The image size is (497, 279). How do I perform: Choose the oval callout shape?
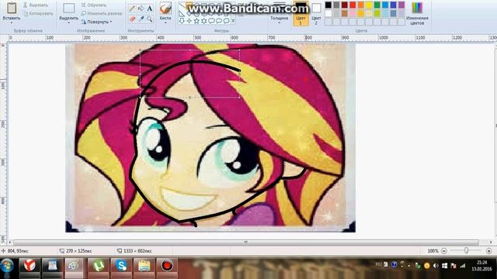click(219, 21)
